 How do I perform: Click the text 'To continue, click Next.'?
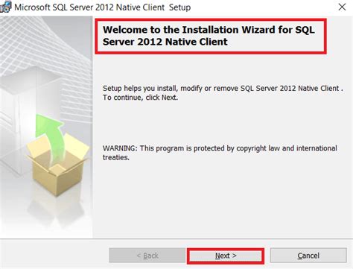(x=141, y=98)
